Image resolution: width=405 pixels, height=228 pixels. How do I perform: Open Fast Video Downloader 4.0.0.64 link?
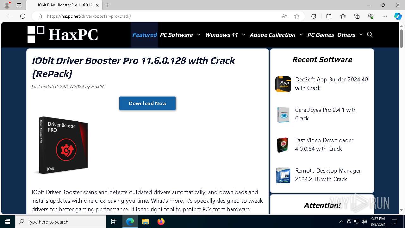click(324, 144)
